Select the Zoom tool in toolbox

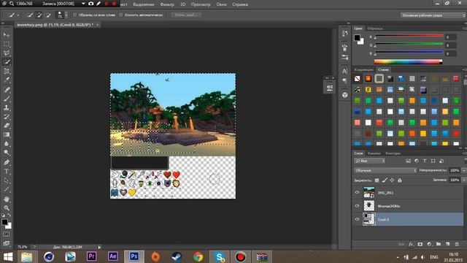coord(7,207)
